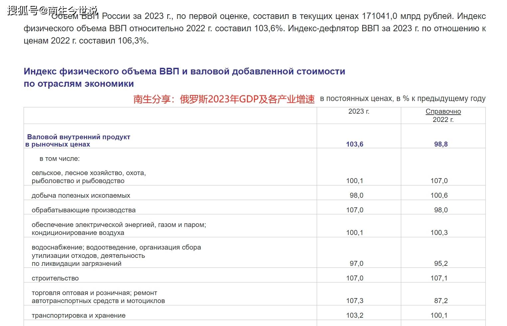Click the строительство row label
The width and height of the screenshot is (507, 326).
(56, 278)
